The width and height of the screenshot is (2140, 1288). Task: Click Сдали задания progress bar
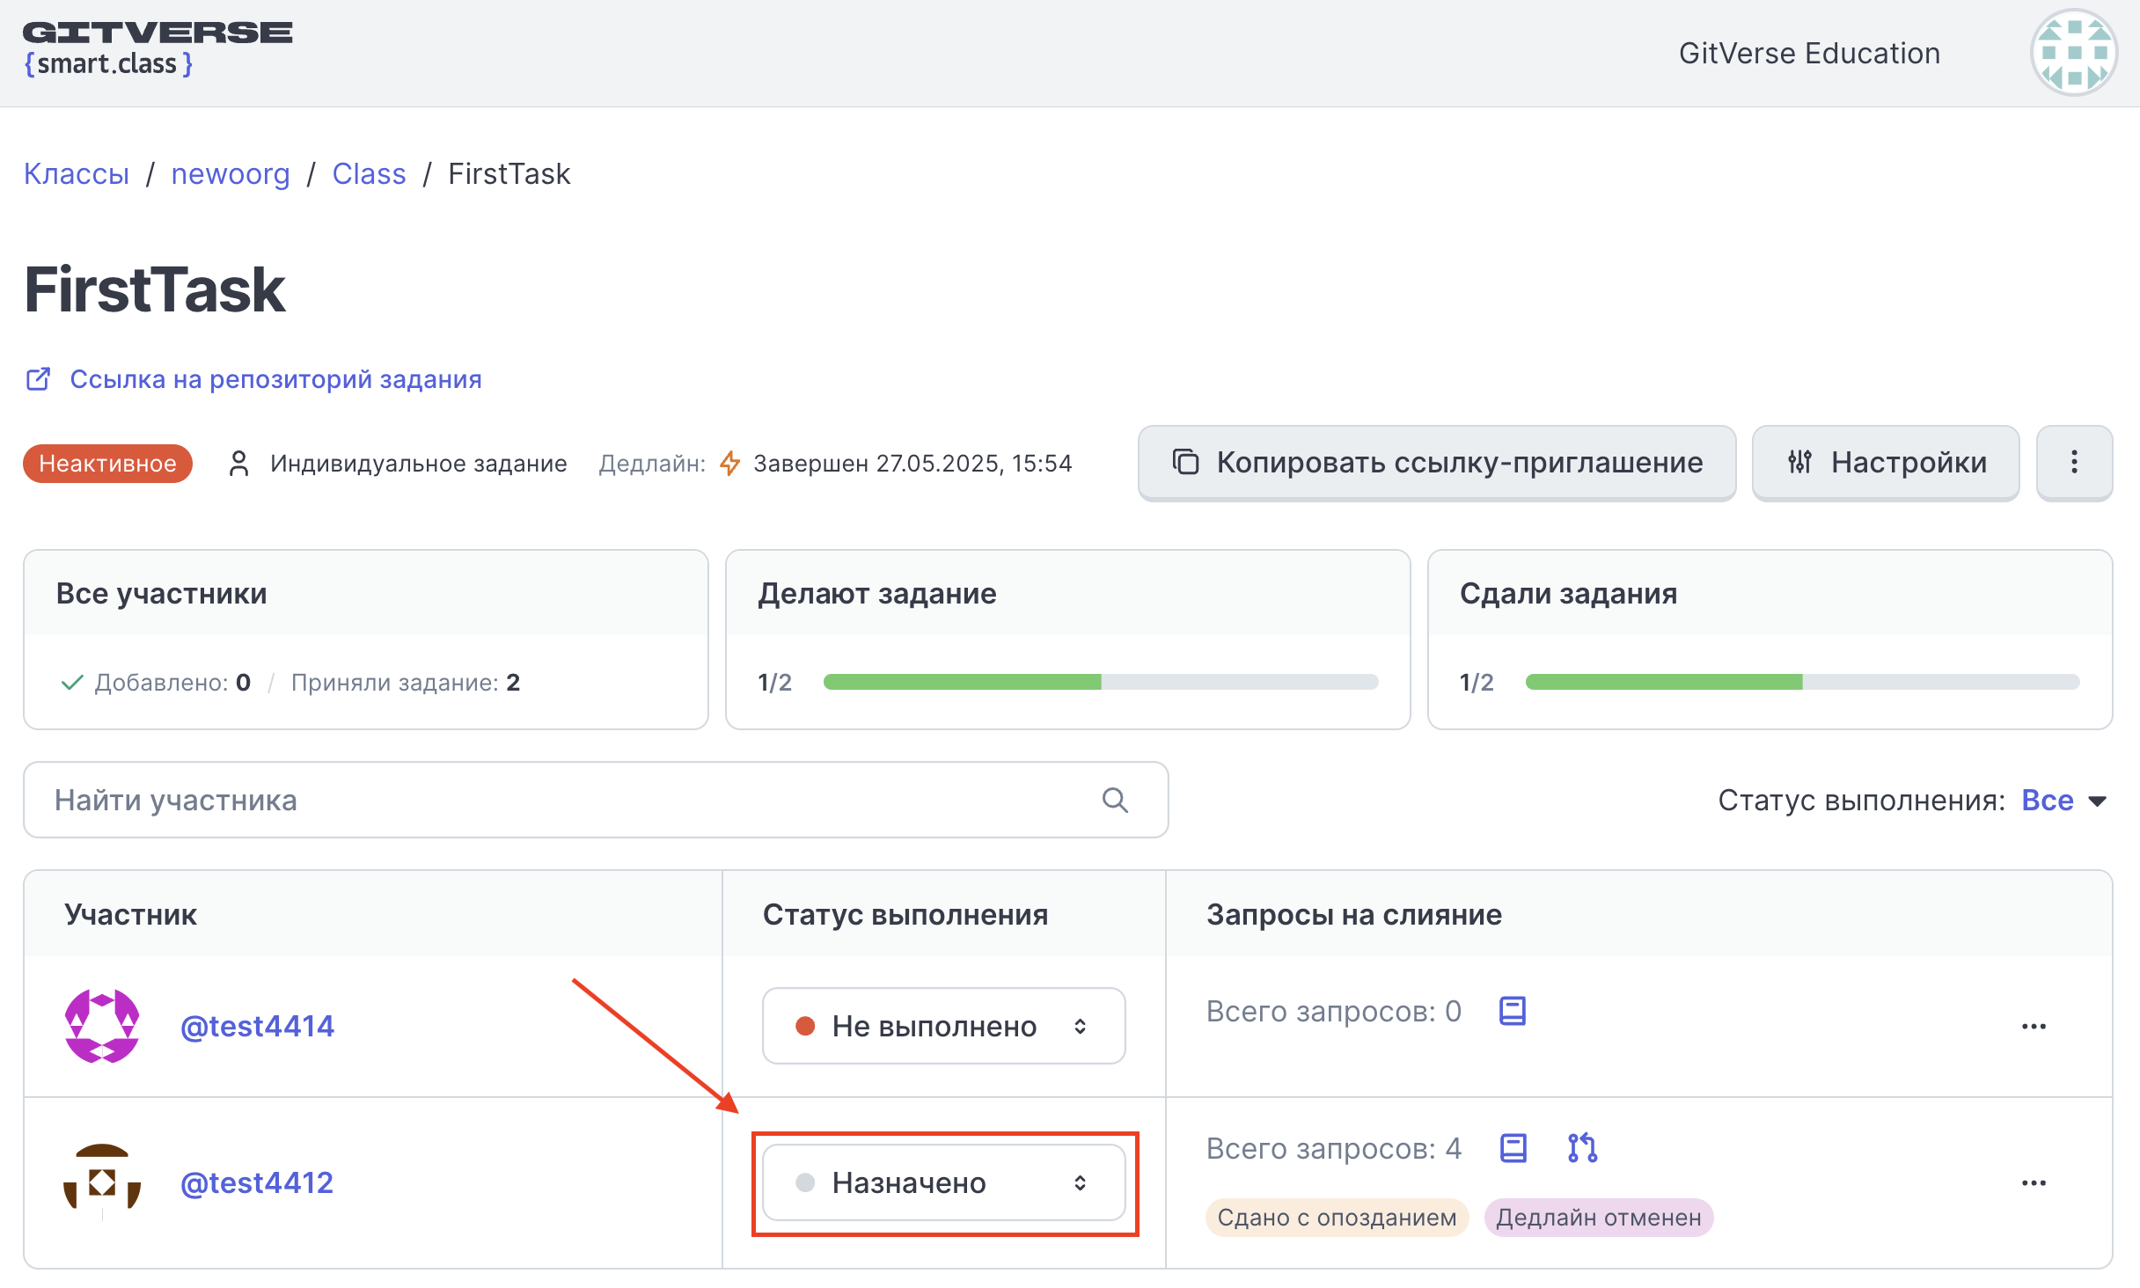[1802, 682]
